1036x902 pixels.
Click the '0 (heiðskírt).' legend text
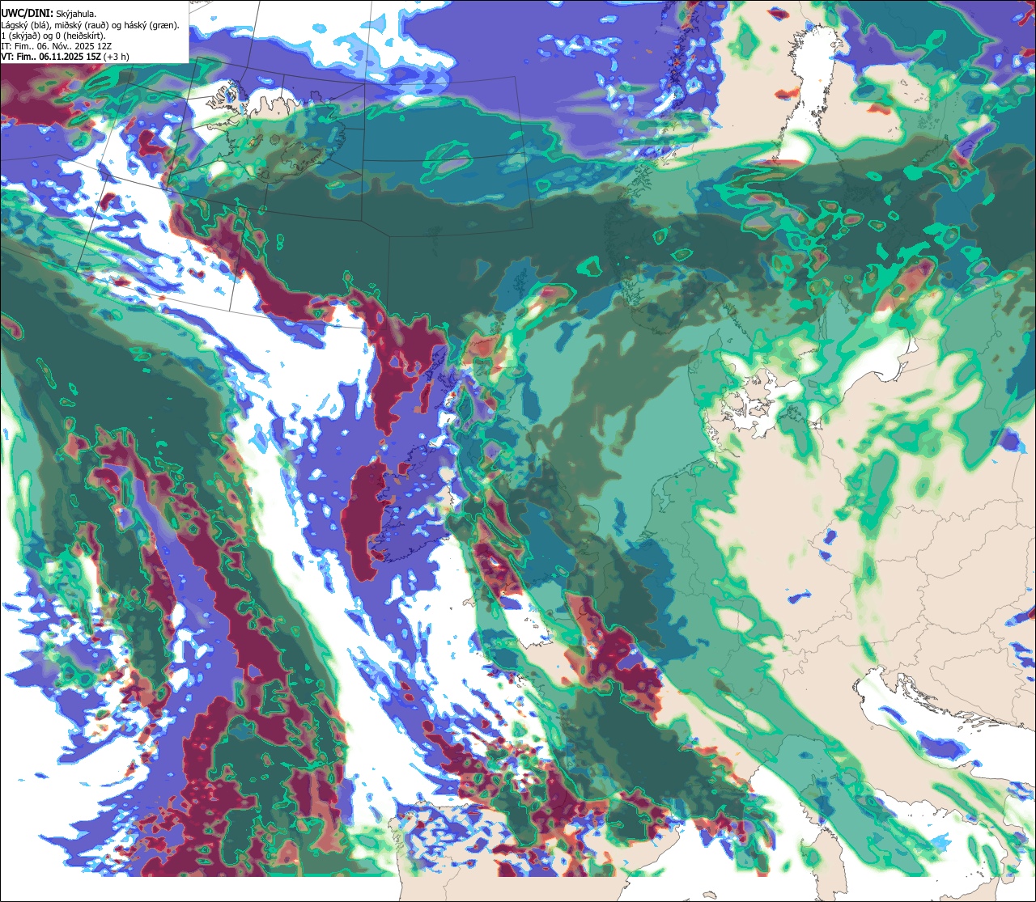(80, 36)
